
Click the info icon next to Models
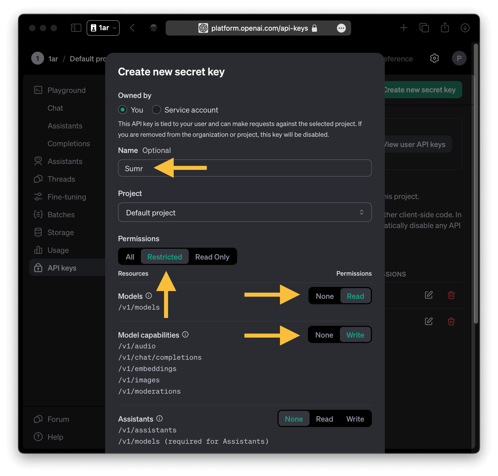149,296
